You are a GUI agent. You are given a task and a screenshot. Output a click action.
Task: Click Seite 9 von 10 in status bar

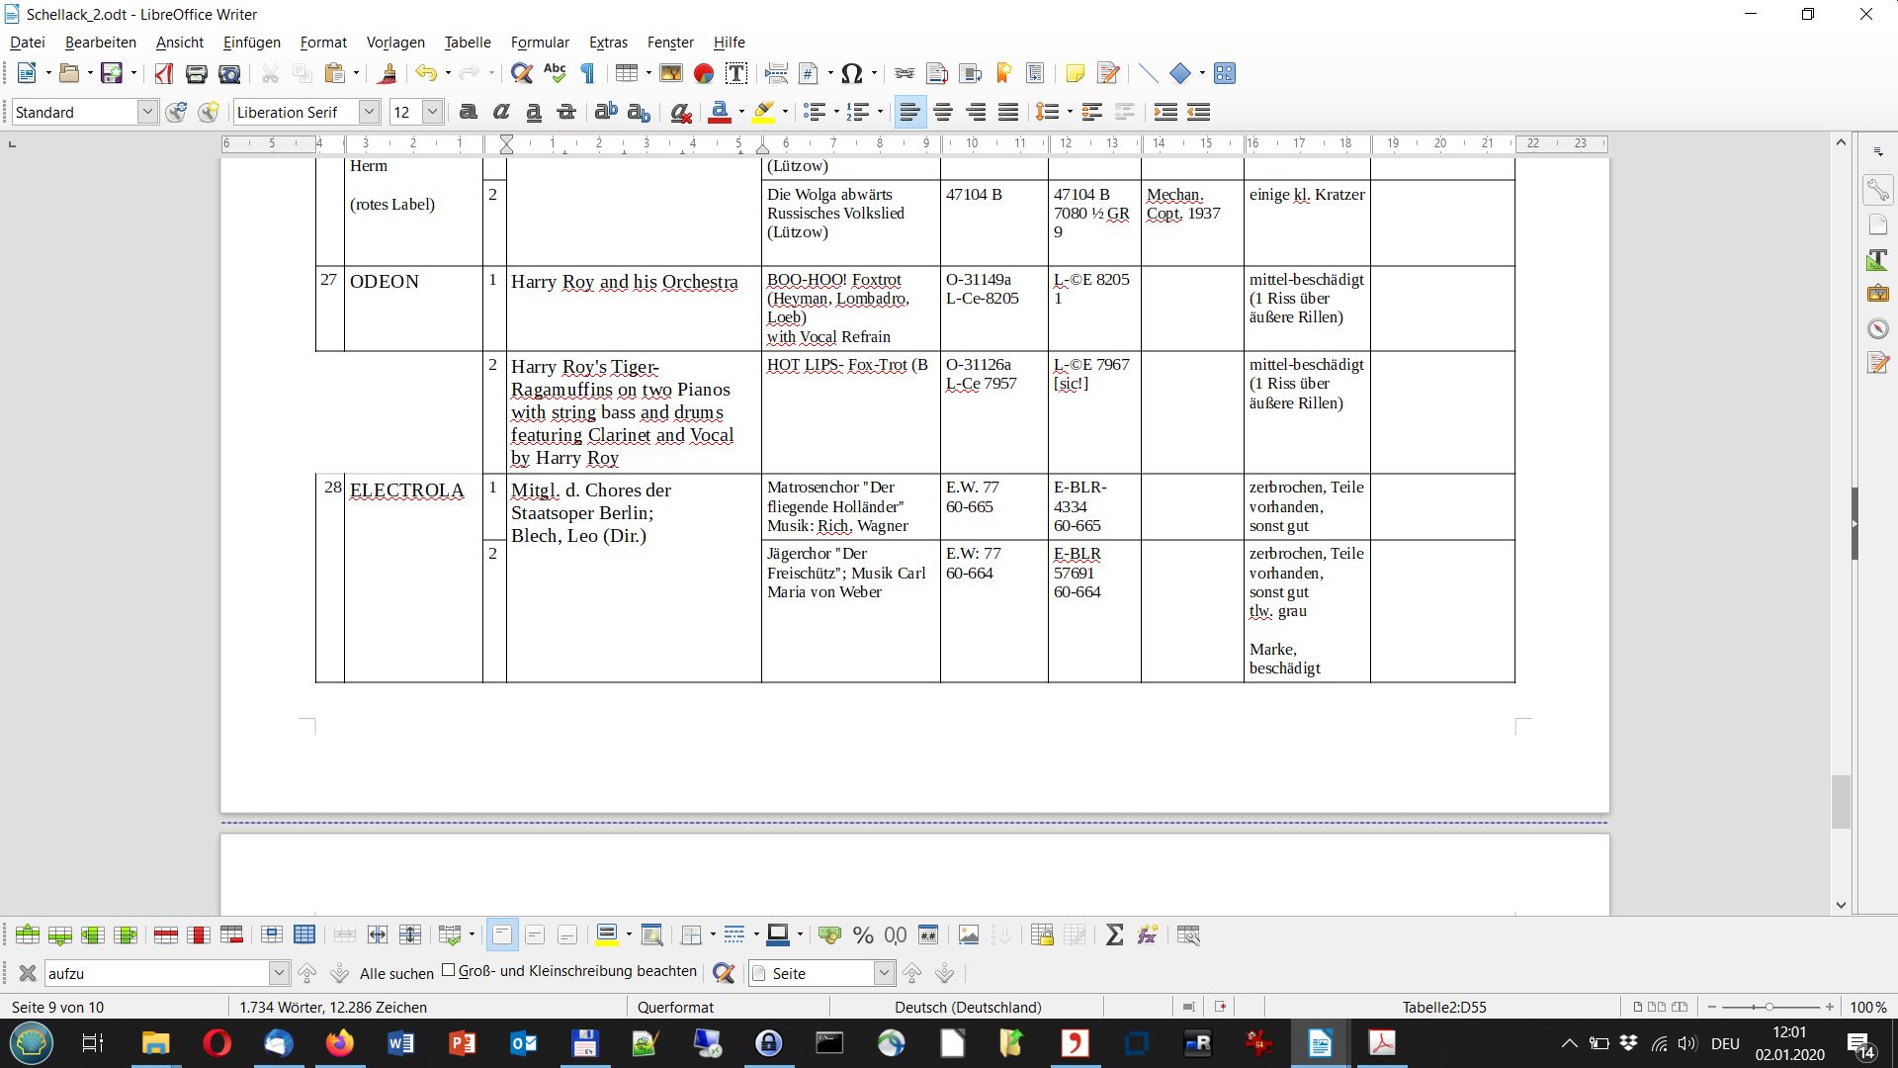point(57,1007)
